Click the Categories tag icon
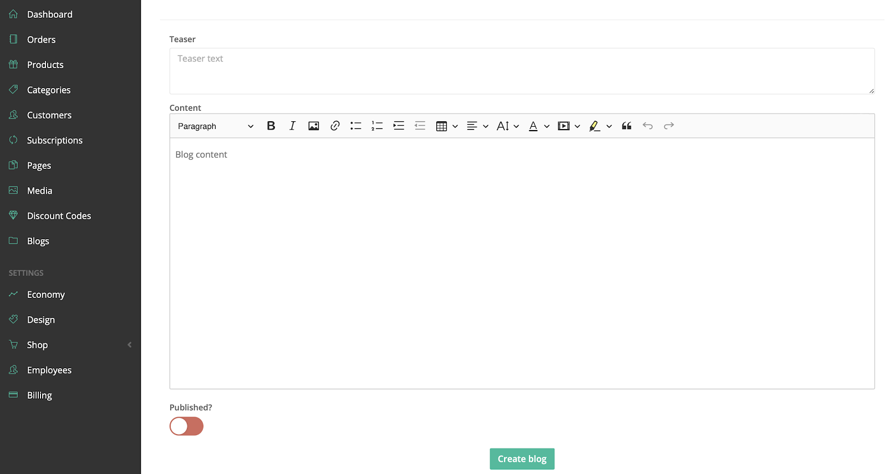This screenshot has height=474, width=887. click(x=13, y=89)
